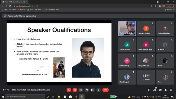Select Tushar Mahajan's participant tile
176x99 pixels.
165,28
